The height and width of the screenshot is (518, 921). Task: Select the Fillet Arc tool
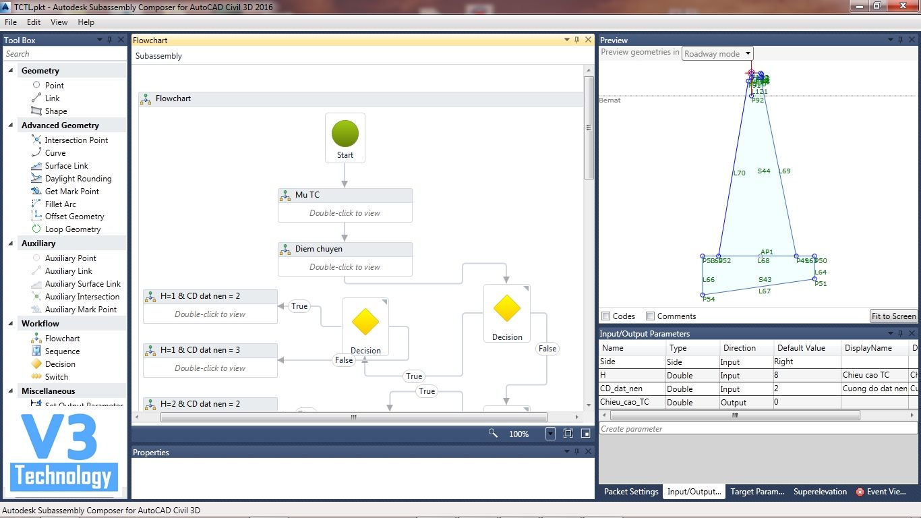tap(60, 204)
